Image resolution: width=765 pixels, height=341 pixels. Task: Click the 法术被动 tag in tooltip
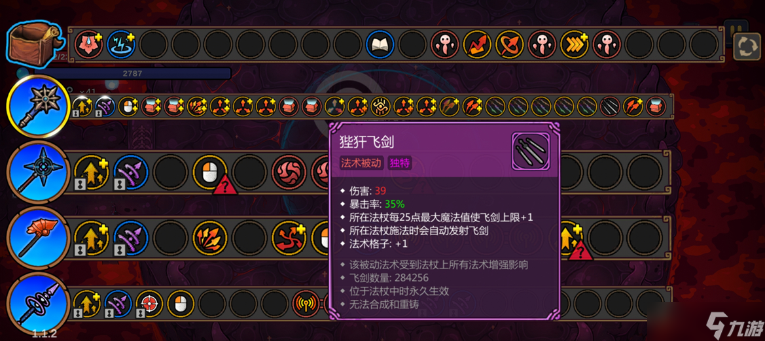(x=360, y=163)
